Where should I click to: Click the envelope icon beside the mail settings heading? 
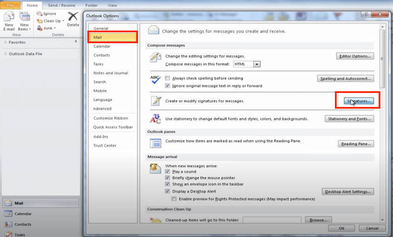pyautogui.click(x=153, y=30)
